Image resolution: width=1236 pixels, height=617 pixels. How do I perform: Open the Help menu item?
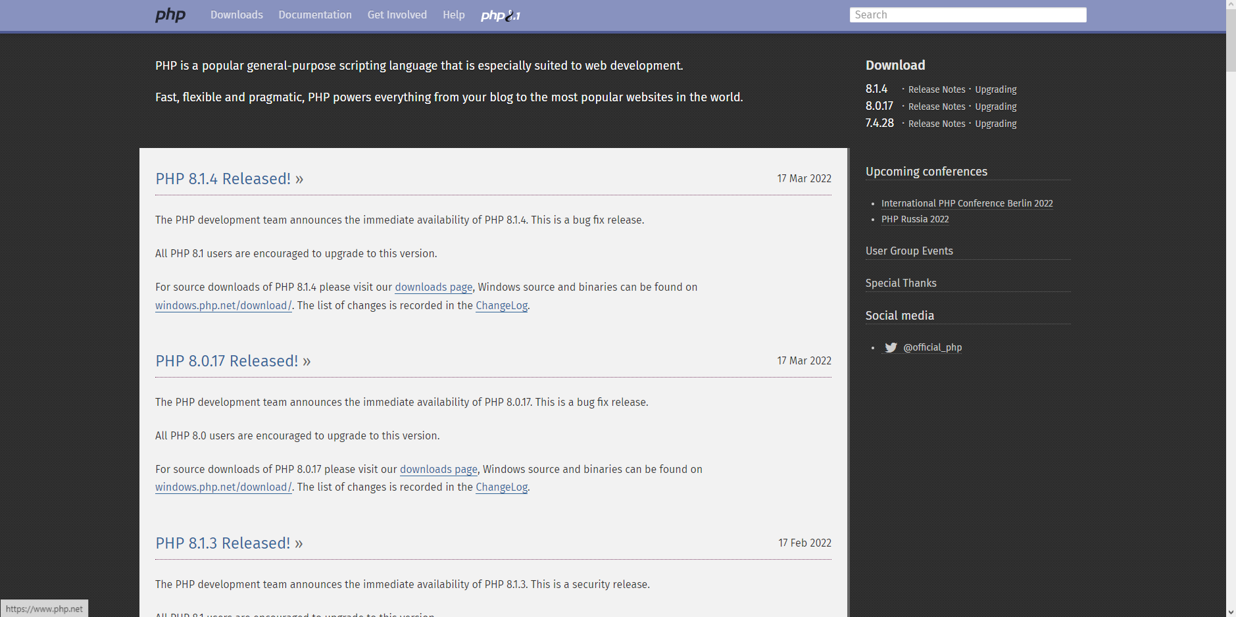pyautogui.click(x=453, y=14)
